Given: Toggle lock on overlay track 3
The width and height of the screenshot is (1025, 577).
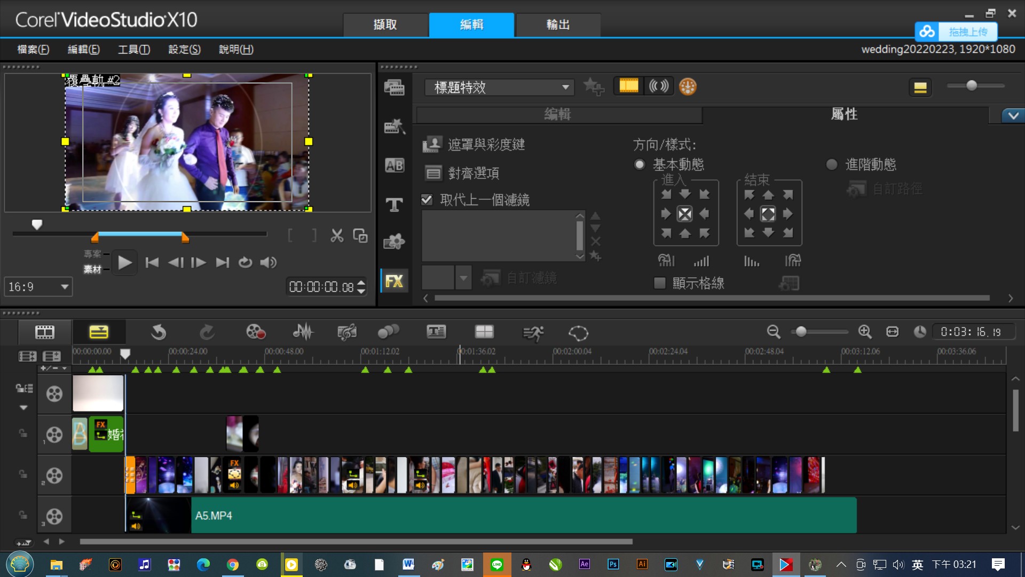Looking at the screenshot, I should coord(23,515).
